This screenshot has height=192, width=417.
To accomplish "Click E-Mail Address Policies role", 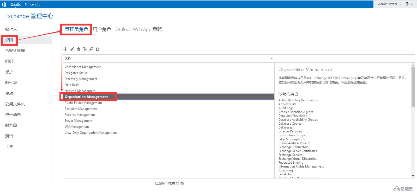I will 294,143.
